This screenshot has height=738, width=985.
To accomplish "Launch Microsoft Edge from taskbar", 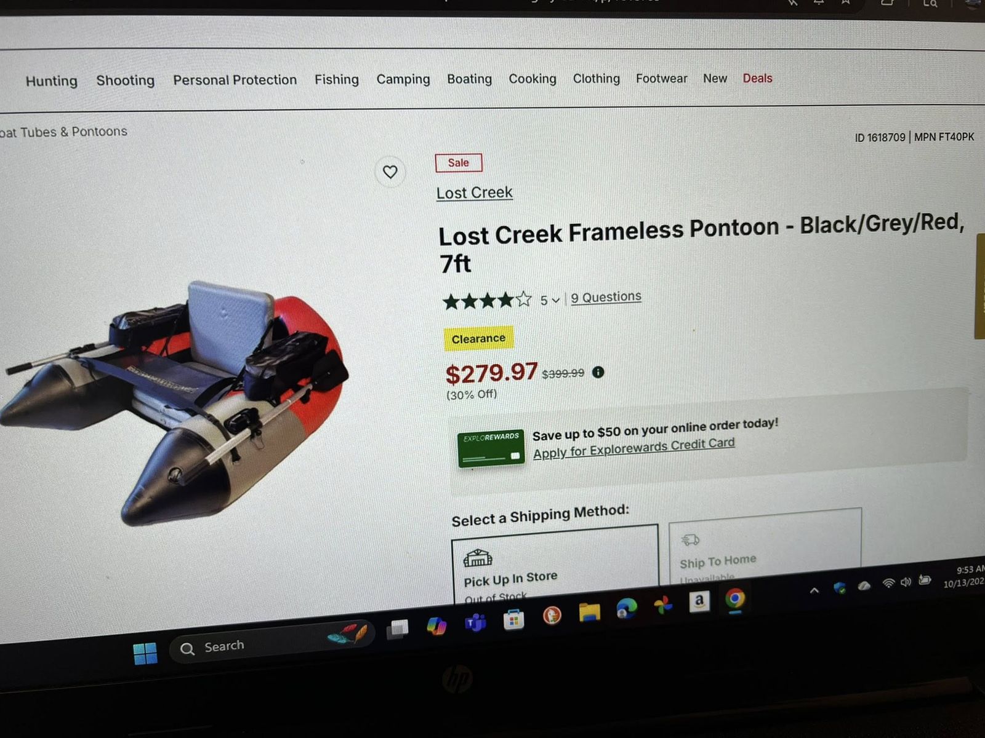I will pyautogui.click(x=627, y=608).
